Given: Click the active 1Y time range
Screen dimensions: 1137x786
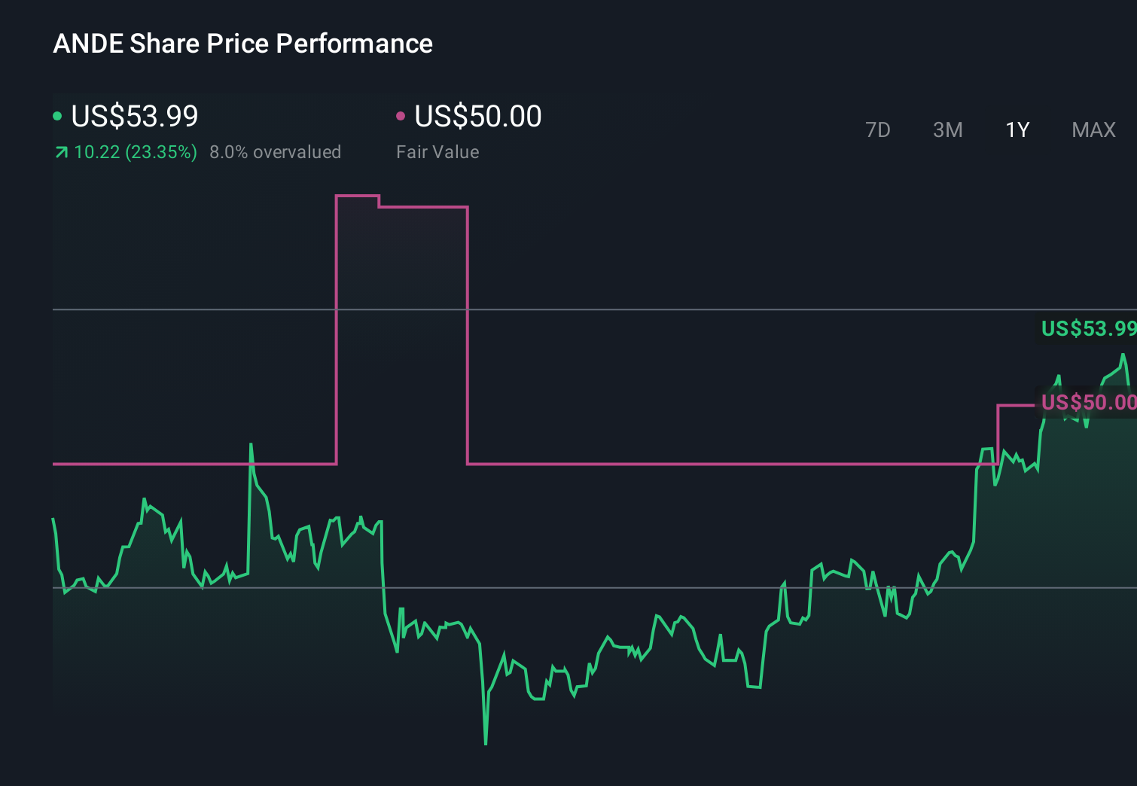Looking at the screenshot, I should (1017, 129).
